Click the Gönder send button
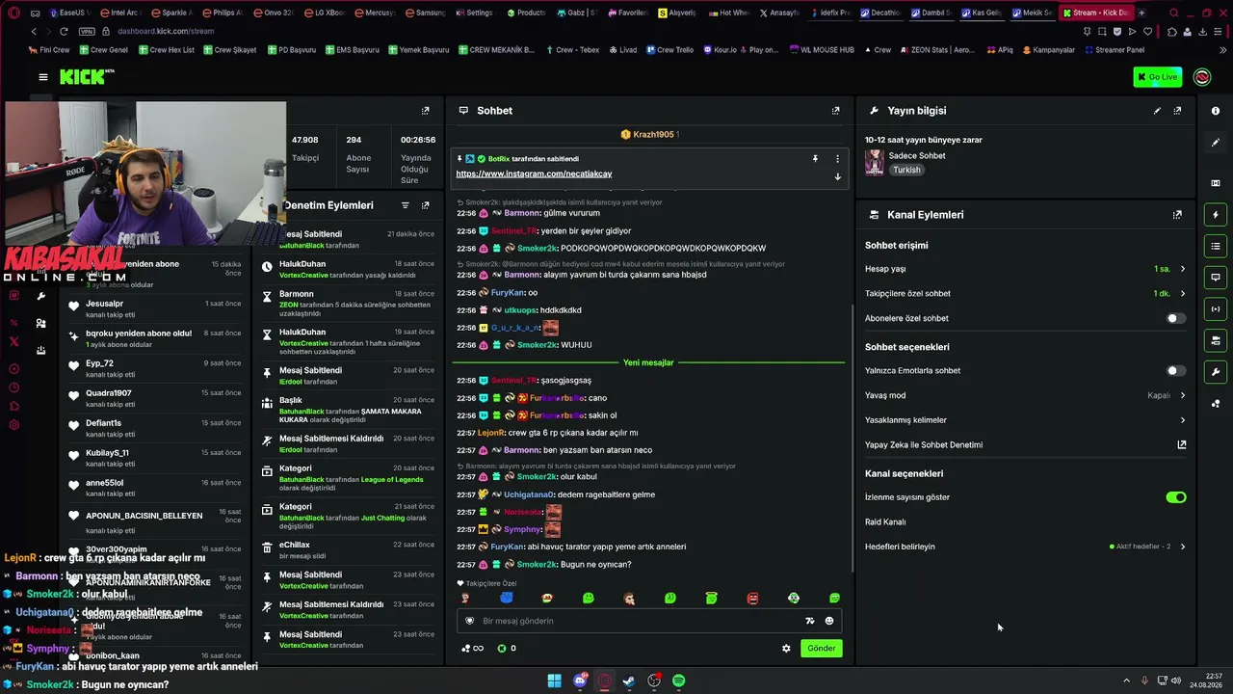The width and height of the screenshot is (1233, 694). coord(821,649)
